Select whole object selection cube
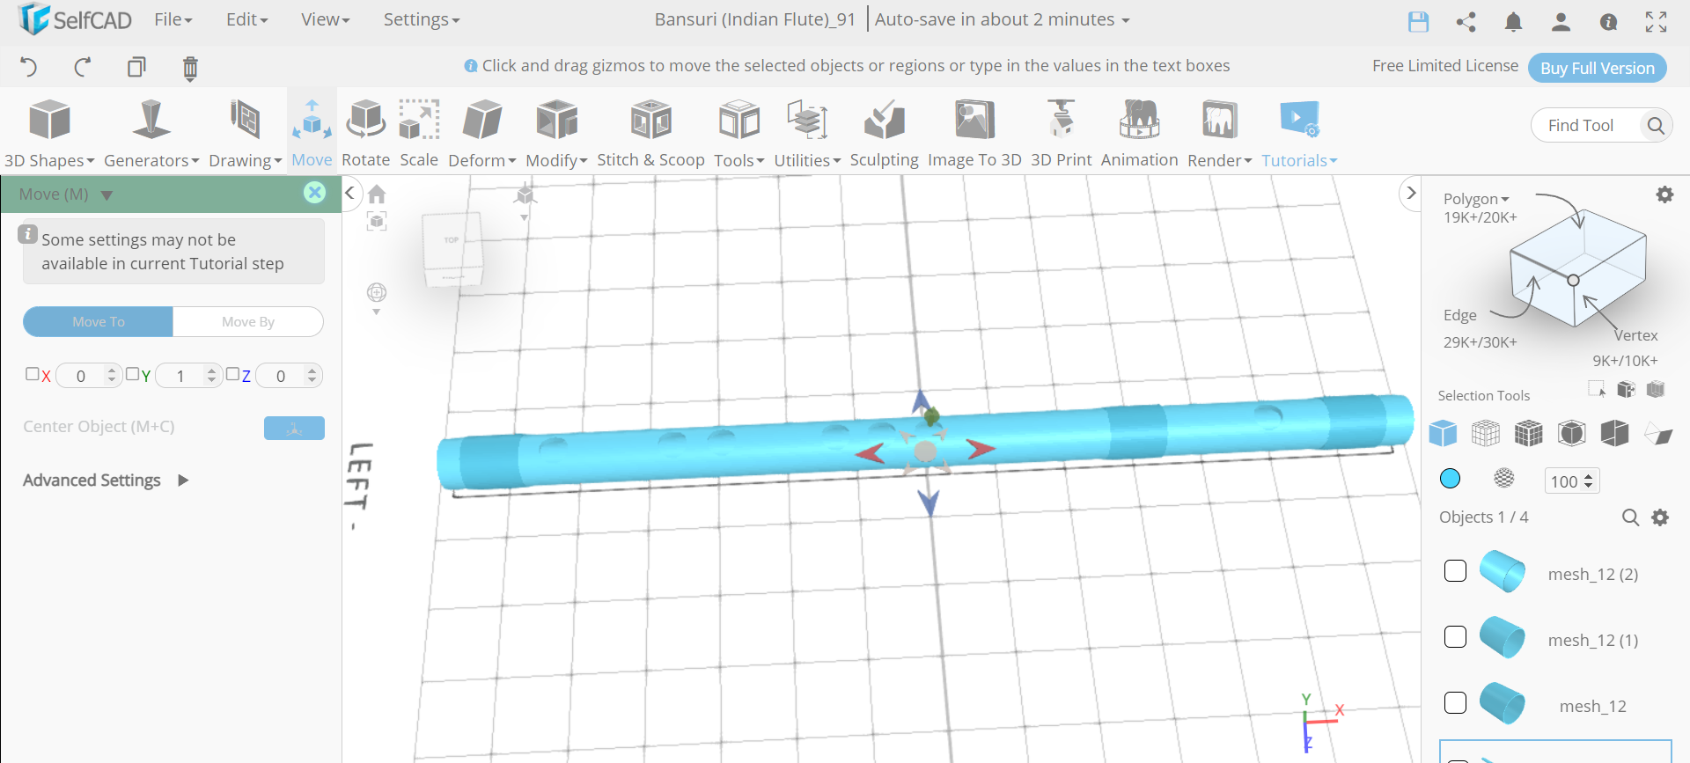 coord(1443,433)
